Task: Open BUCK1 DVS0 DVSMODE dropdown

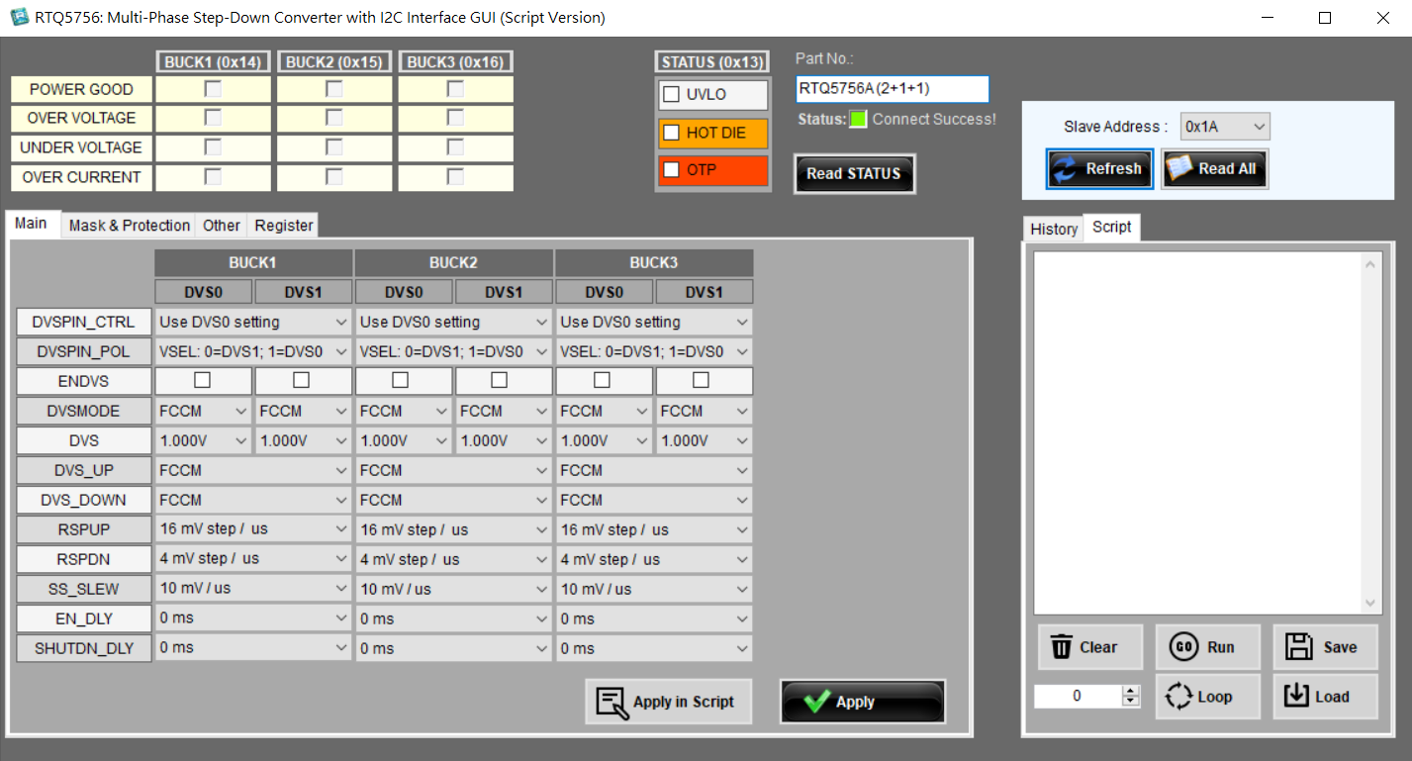Action: coord(203,411)
